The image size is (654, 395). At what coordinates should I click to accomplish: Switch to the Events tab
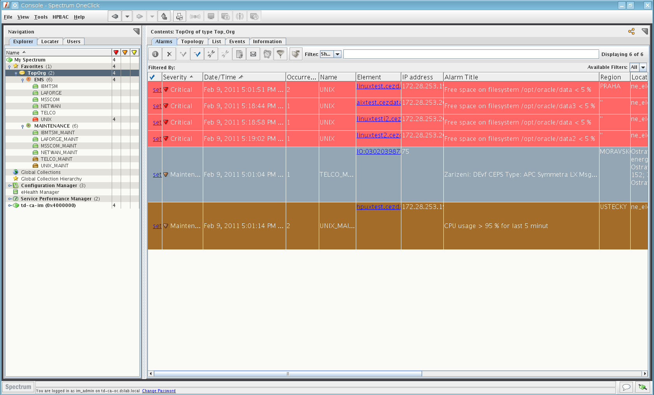(x=237, y=41)
